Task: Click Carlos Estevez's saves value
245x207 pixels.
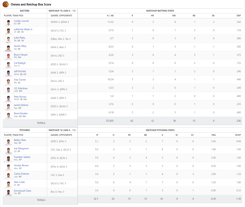Action: (x=192, y=174)
